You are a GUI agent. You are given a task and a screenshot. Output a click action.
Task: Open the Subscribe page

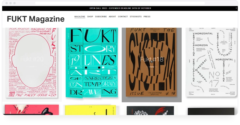pos(101,17)
